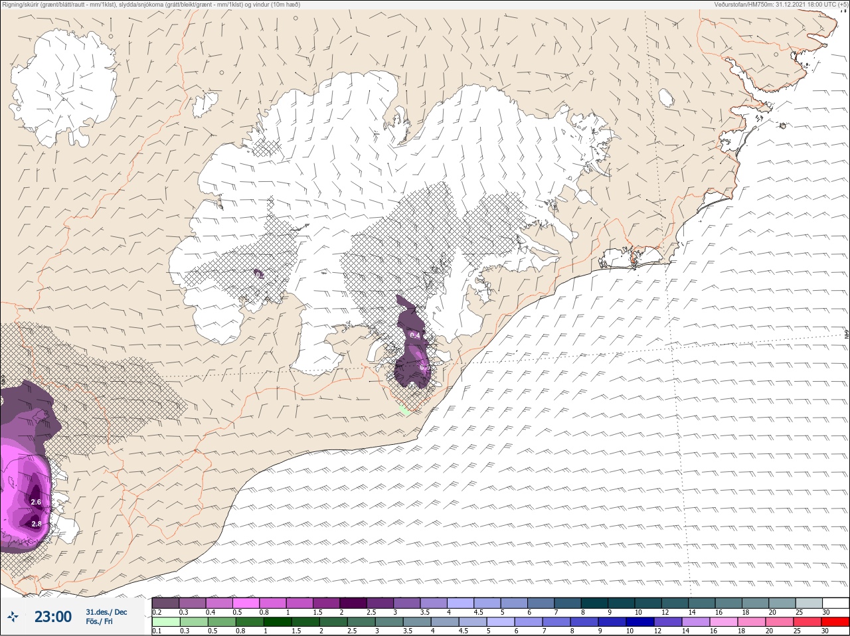This screenshot has height=636, width=850.
Task: Select the dark purple 0.2 swatch, upper legend
Action: (x=165, y=603)
